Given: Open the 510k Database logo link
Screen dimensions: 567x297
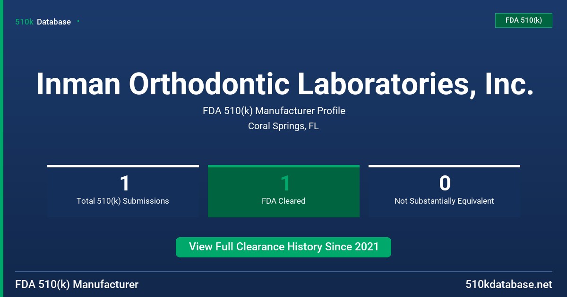Looking at the screenshot, I should (x=43, y=22).
